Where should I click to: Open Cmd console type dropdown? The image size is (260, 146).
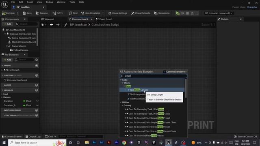pos(50,137)
